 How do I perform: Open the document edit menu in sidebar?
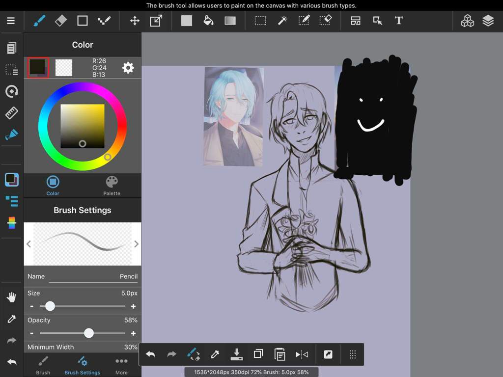point(12,48)
